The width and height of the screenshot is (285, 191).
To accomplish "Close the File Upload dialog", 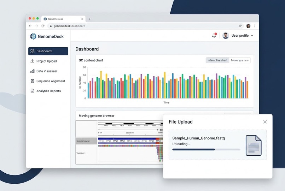I will [x=265, y=122].
